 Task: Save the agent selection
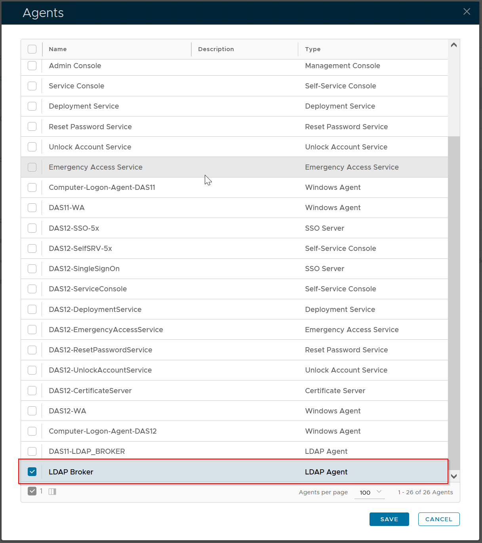389,519
